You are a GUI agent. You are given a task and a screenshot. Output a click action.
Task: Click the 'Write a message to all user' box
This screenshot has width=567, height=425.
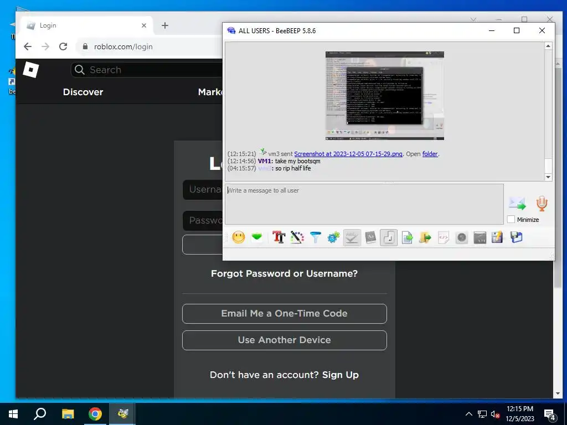click(x=364, y=204)
